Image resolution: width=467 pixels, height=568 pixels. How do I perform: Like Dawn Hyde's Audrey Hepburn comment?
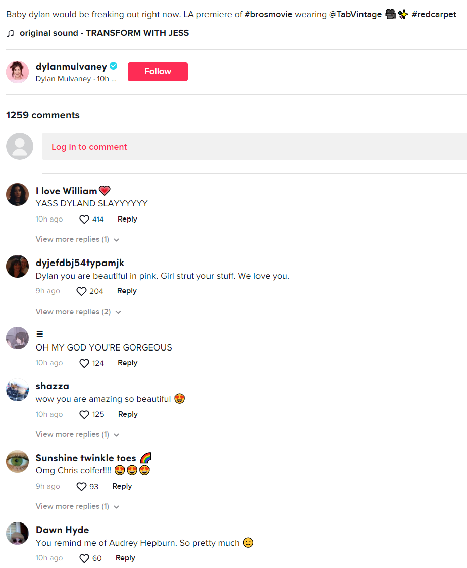[x=84, y=558]
